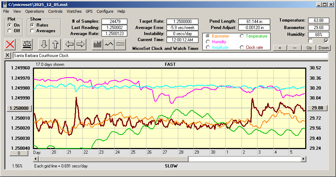Choose the Temperature trace radio button

242,36
